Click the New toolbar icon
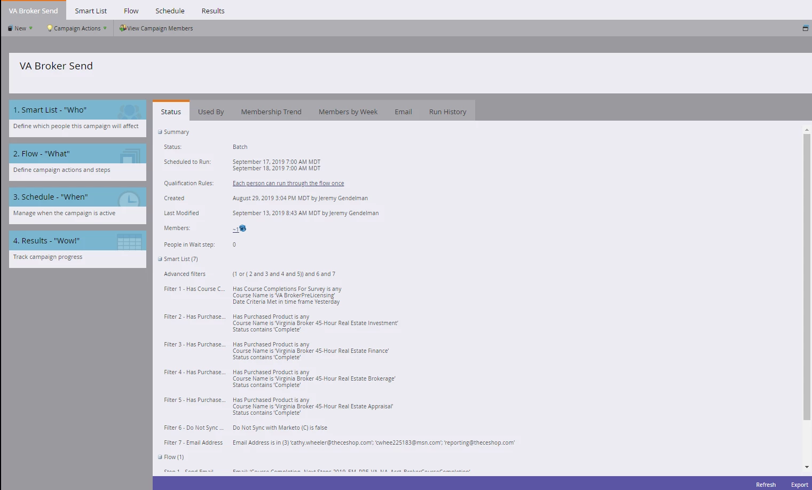This screenshot has width=812, height=490. pyautogui.click(x=10, y=28)
